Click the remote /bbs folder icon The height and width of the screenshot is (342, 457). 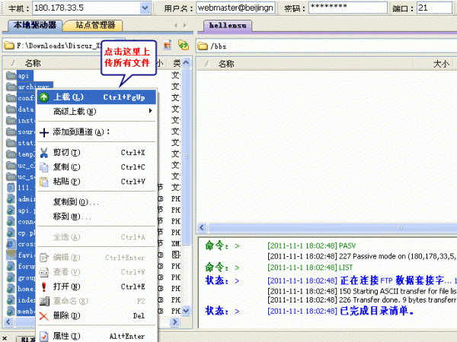pyautogui.click(x=203, y=46)
